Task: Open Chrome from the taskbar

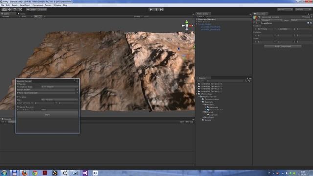Action: click(35, 173)
